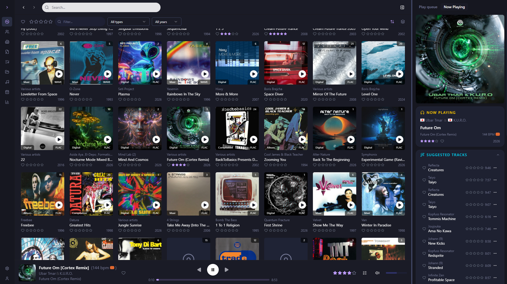Open the Albums view in the sidebar

pyautogui.click(x=7, y=22)
